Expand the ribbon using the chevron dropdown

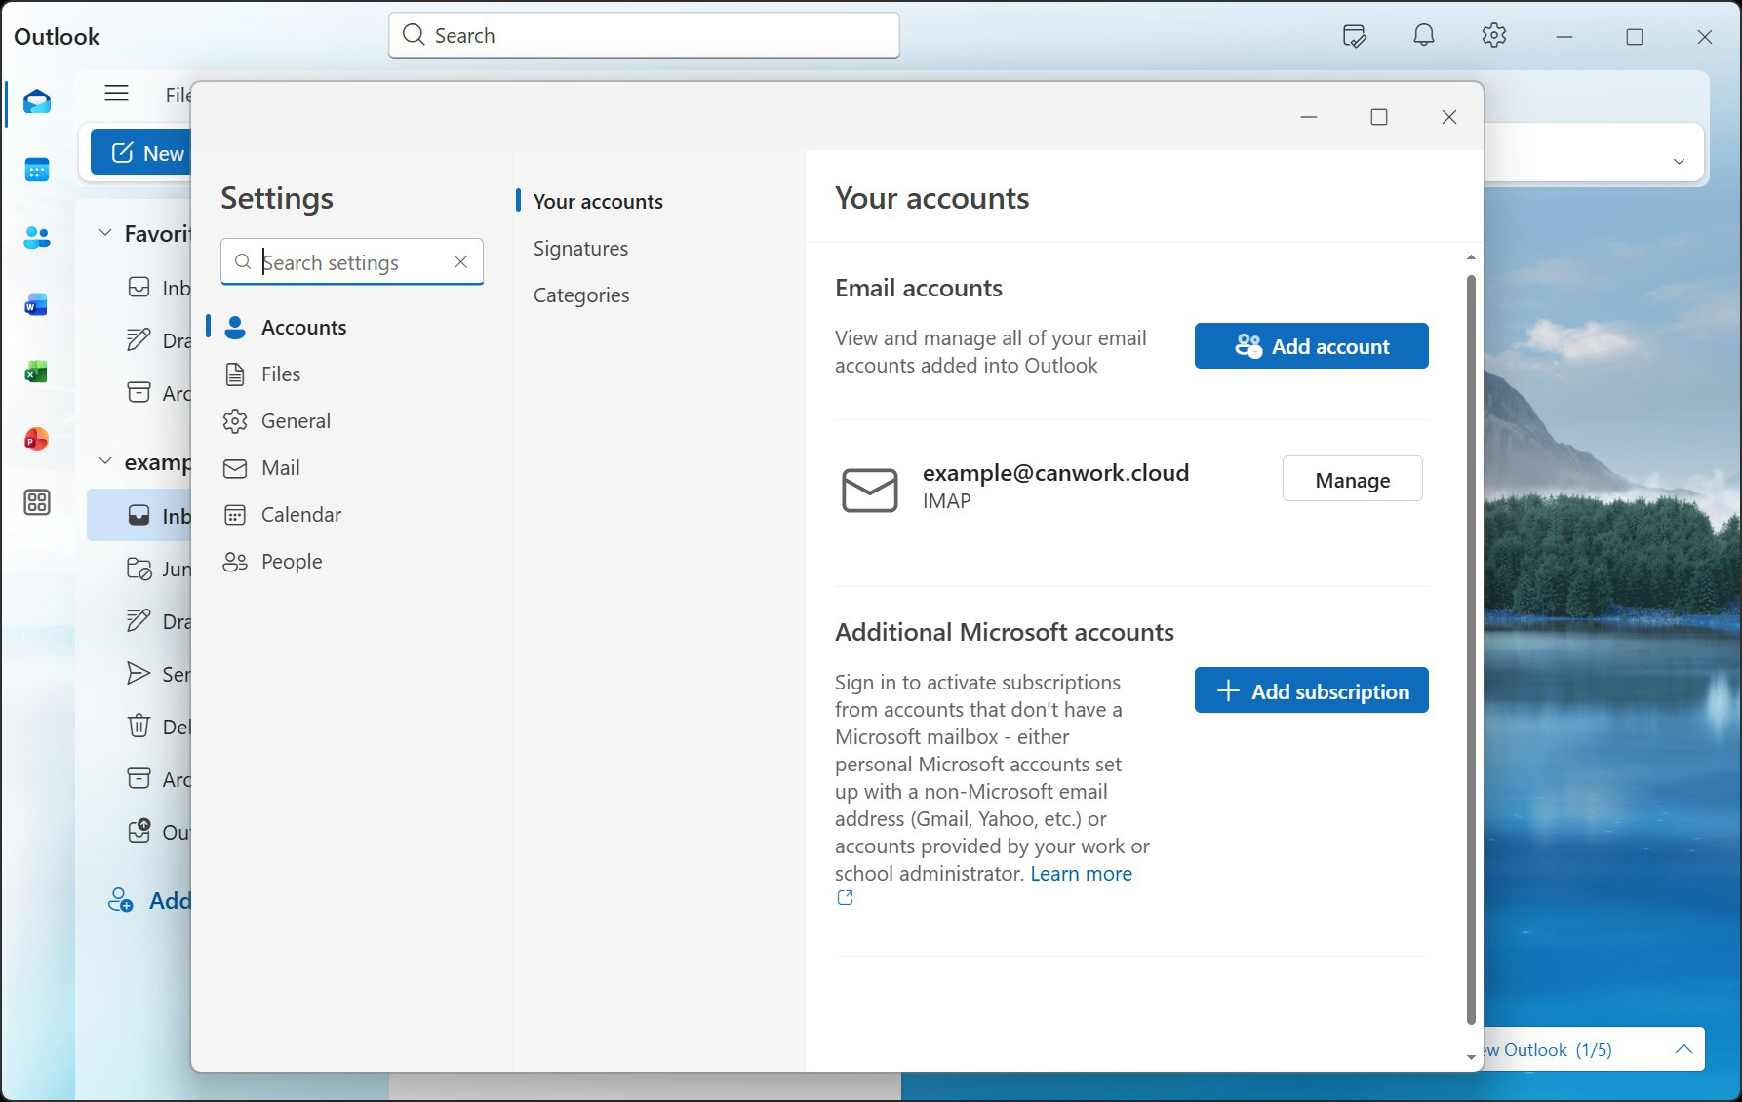tap(1679, 161)
